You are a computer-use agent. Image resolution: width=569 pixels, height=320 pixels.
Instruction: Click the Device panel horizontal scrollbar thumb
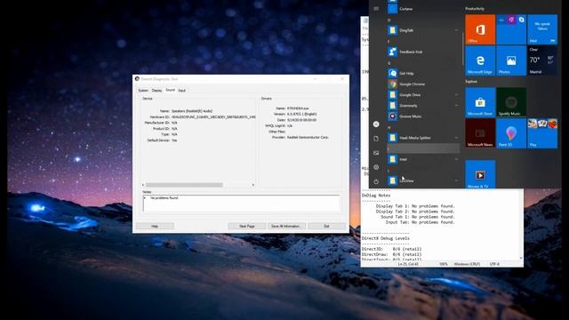184,185
